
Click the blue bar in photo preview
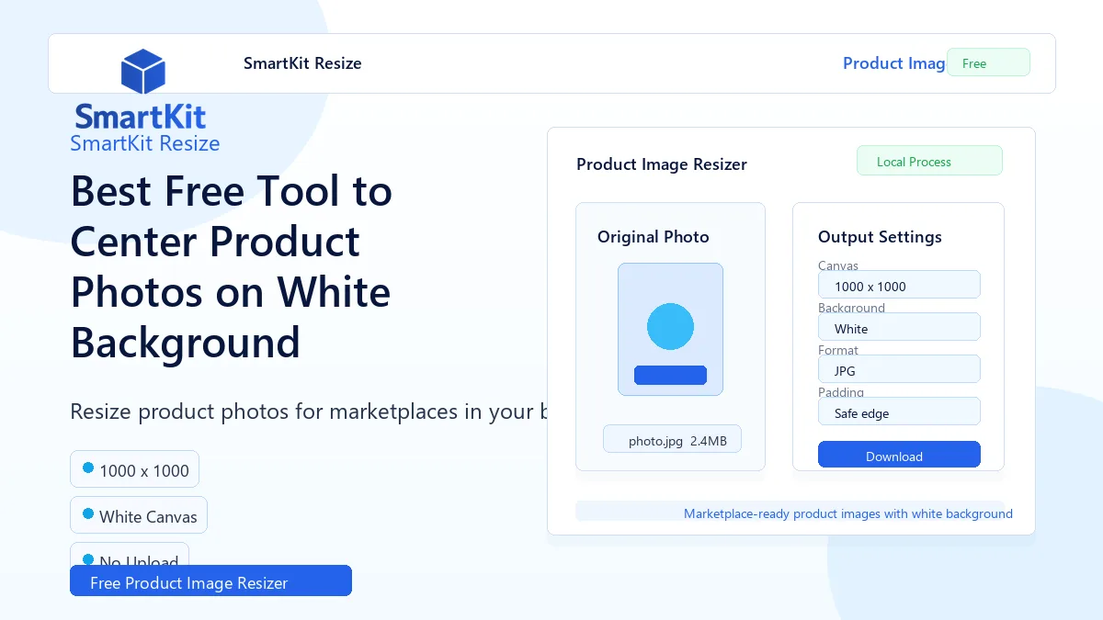pos(670,375)
